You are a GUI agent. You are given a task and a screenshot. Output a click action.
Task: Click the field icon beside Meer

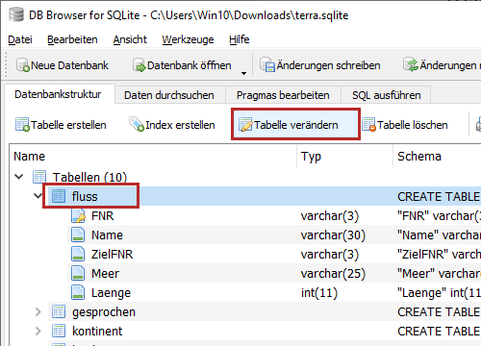[x=78, y=273]
